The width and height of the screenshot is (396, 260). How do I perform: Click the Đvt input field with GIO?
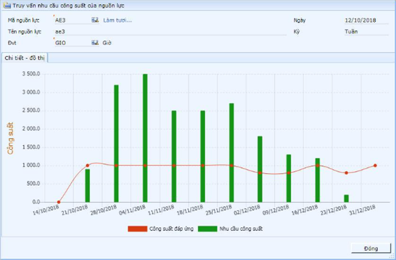coord(71,43)
